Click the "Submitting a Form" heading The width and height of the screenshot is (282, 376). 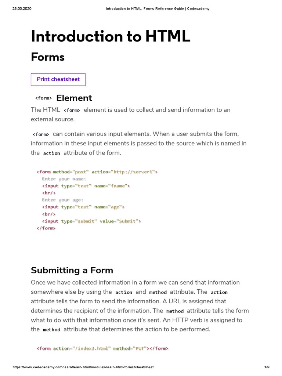point(72,270)
